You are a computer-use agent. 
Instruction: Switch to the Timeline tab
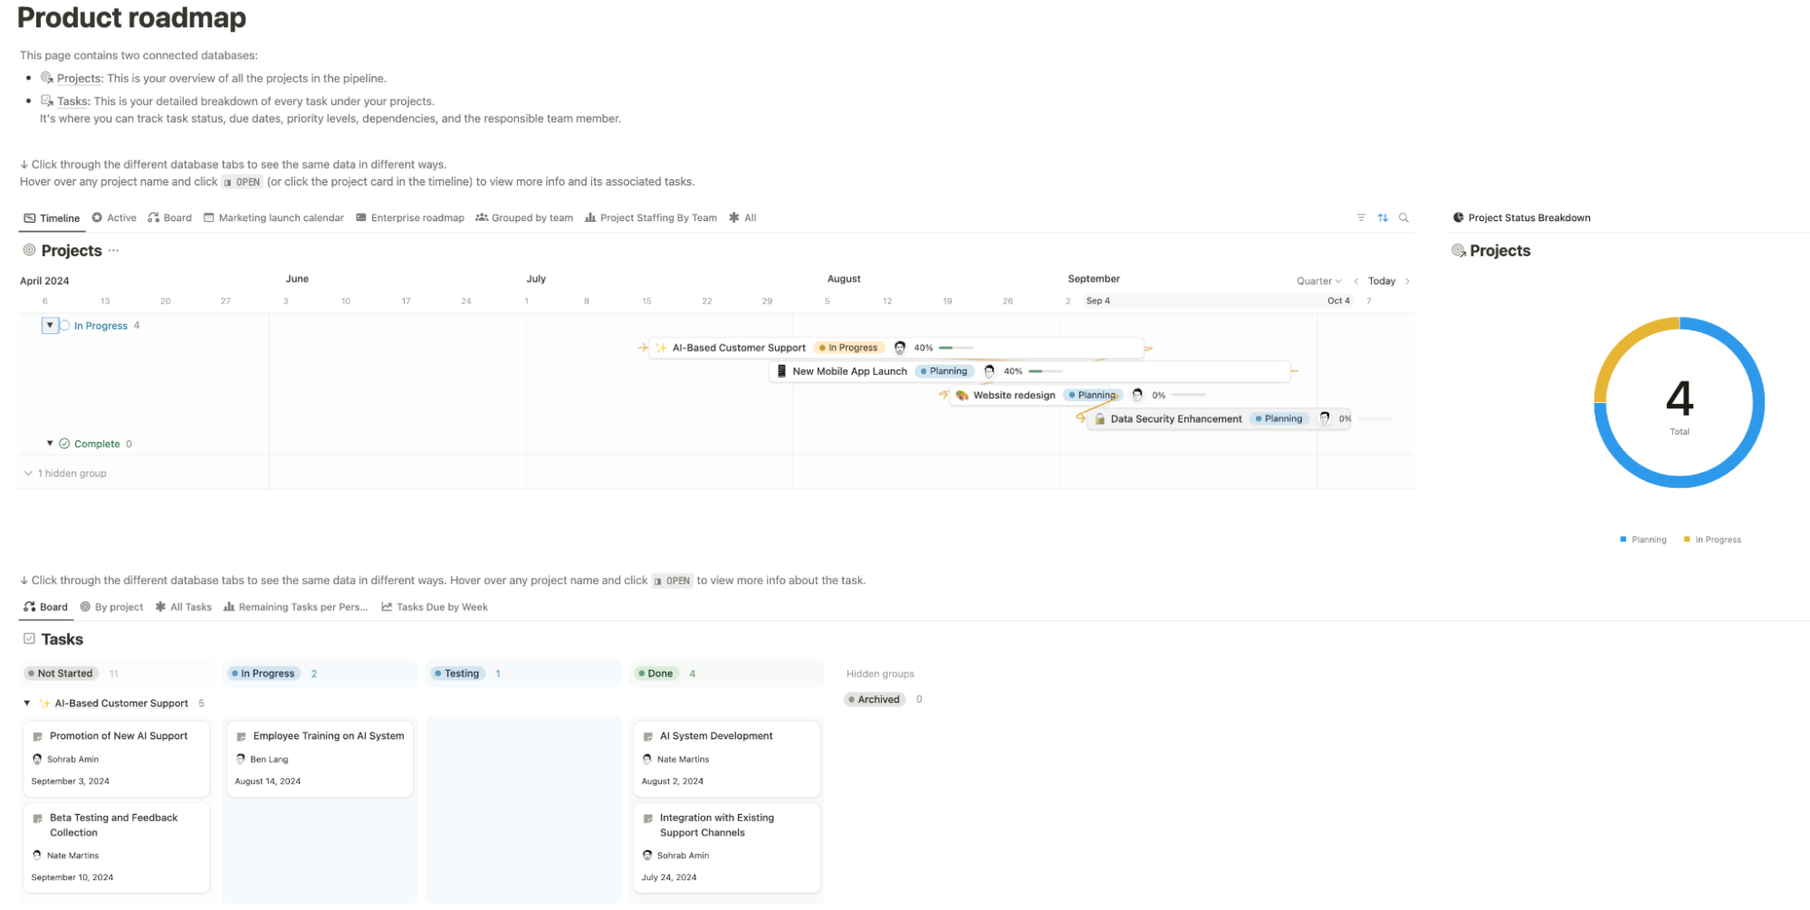52,218
